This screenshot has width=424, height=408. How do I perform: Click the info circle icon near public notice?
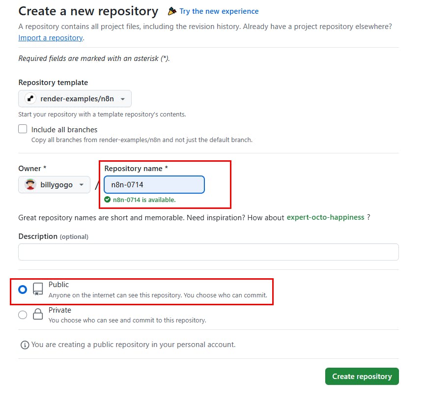25,345
